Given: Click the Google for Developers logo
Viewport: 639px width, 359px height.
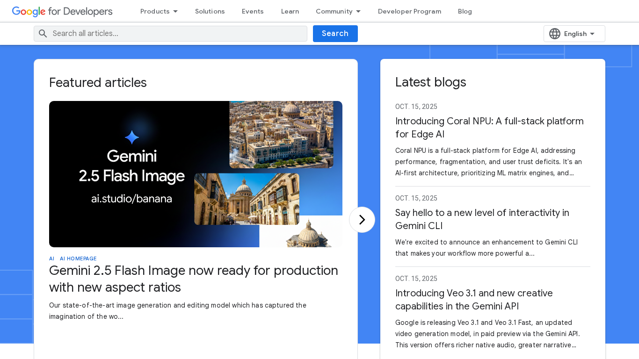Looking at the screenshot, I should (62, 11).
